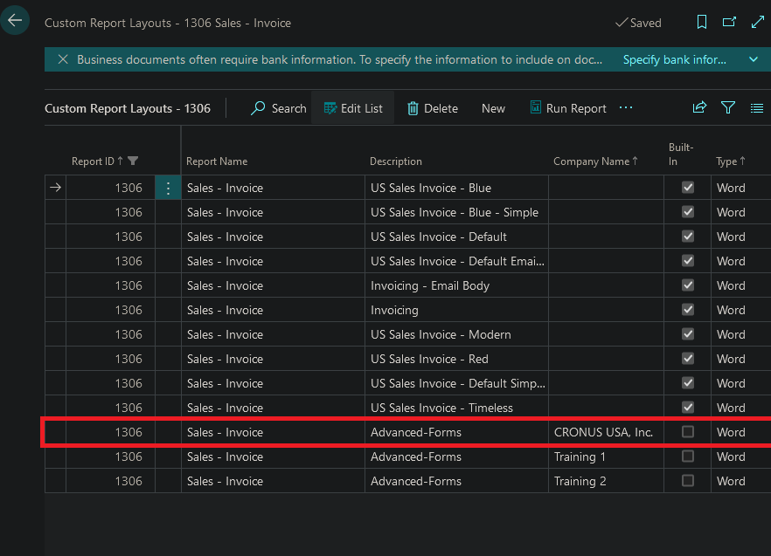771x556 pixels.
Task: Open the page in a new window
Action: coord(730,22)
